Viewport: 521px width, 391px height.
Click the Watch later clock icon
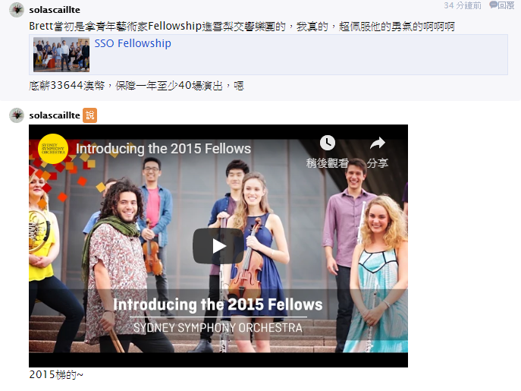[x=328, y=143]
